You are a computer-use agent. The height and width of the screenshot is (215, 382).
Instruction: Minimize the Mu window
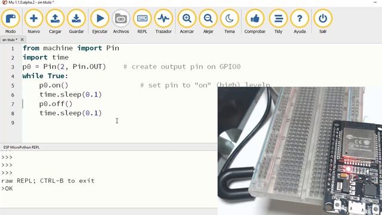(375, 2)
